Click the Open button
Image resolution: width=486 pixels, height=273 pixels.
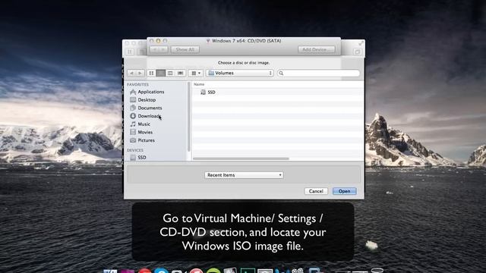344,191
